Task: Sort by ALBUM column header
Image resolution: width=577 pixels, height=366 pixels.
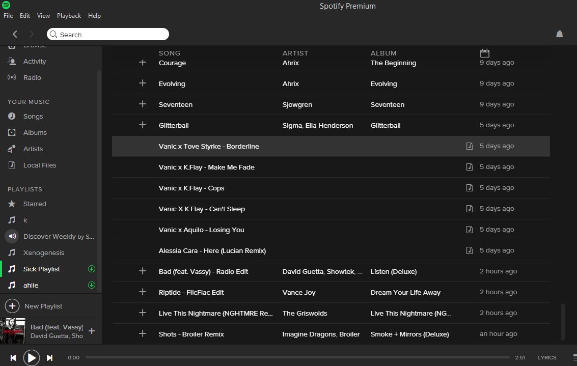Action: pyautogui.click(x=383, y=53)
